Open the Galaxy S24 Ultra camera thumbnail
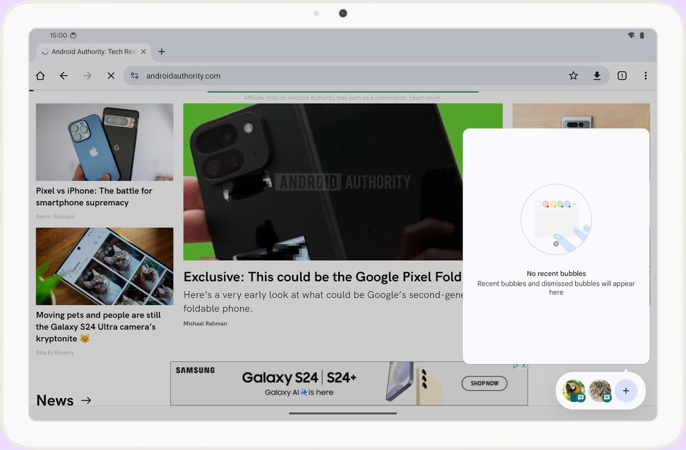 pyautogui.click(x=104, y=266)
